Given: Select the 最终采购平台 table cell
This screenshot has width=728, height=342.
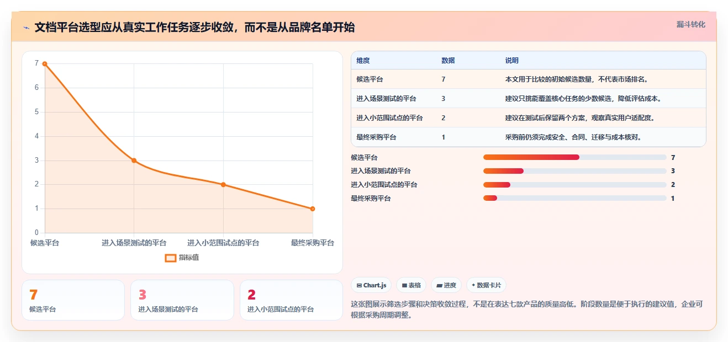Looking at the screenshot, I should click(376, 137).
